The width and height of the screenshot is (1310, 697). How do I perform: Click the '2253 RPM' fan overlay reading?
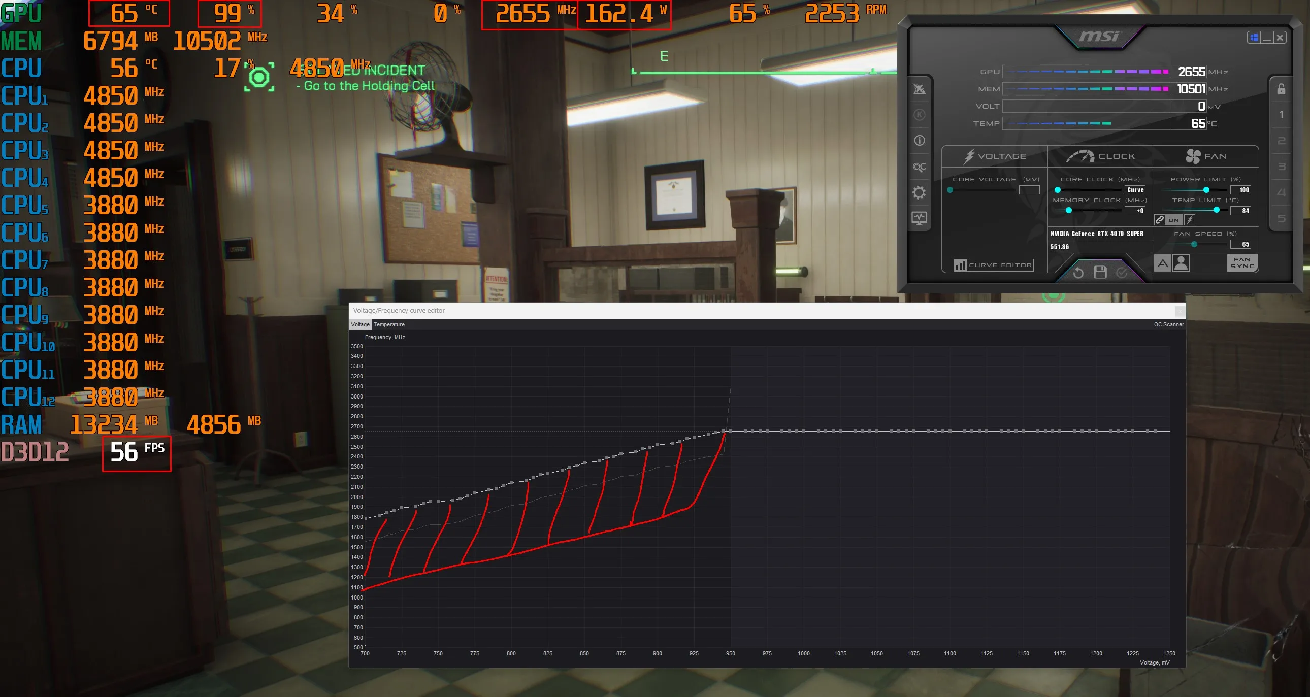[845, 14]
